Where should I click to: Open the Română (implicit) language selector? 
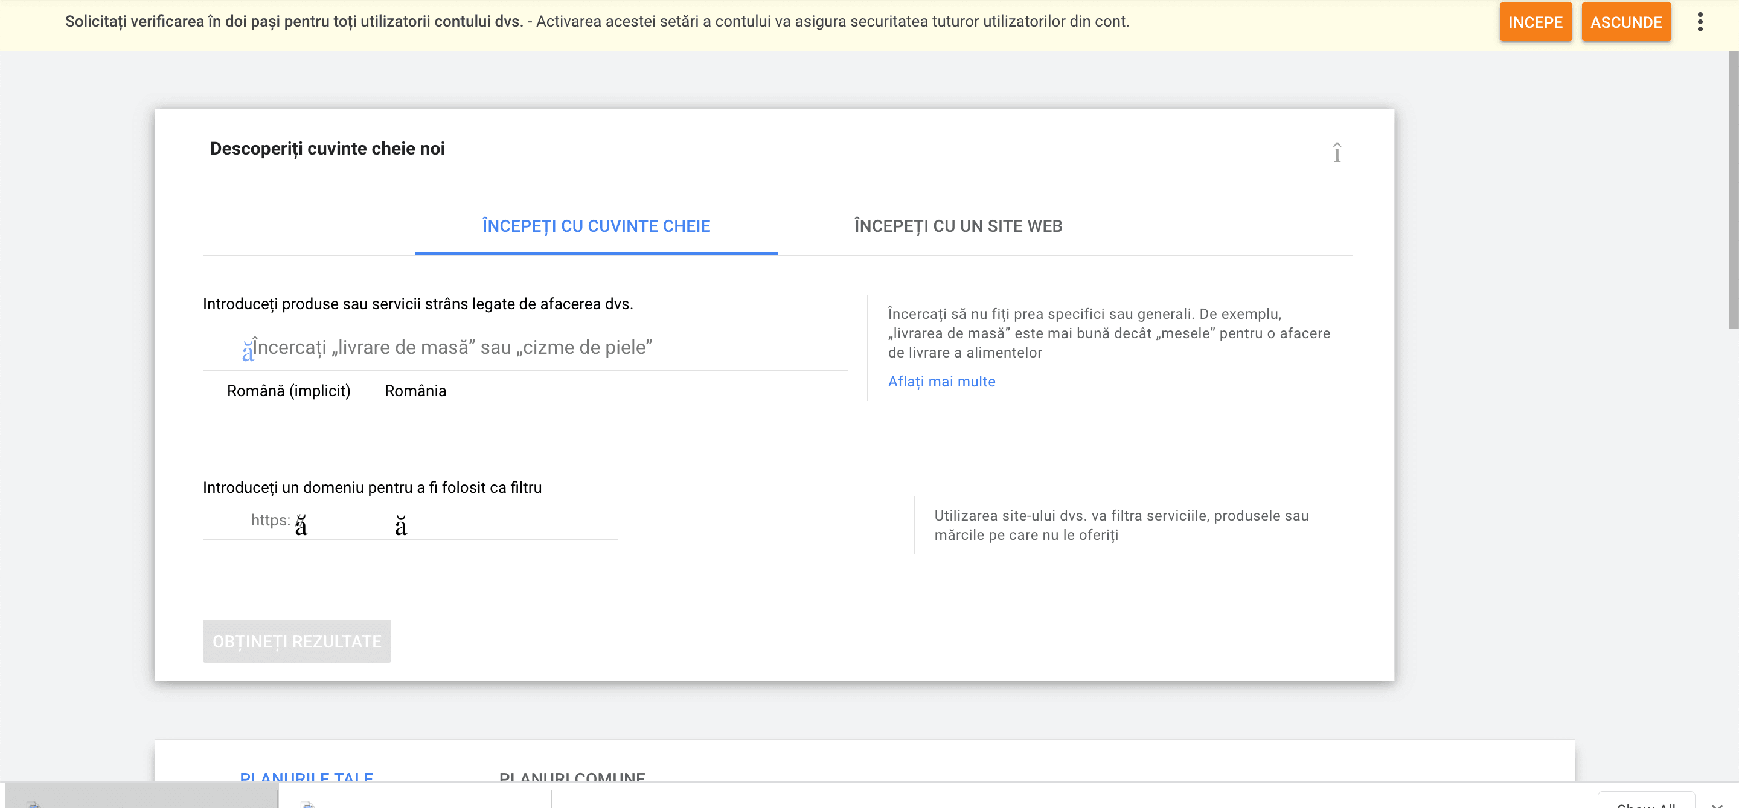tap(288, 391)
